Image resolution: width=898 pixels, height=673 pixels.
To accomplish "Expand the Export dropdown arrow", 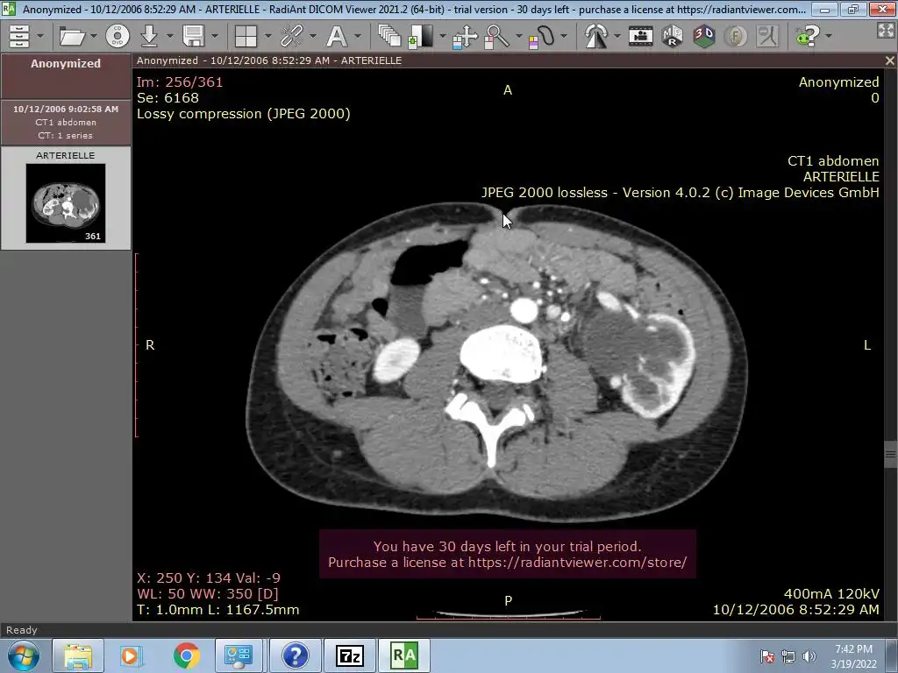I will pos(215,36).
